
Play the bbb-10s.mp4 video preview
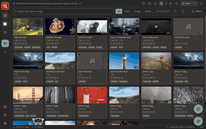(x=28, y=27)
